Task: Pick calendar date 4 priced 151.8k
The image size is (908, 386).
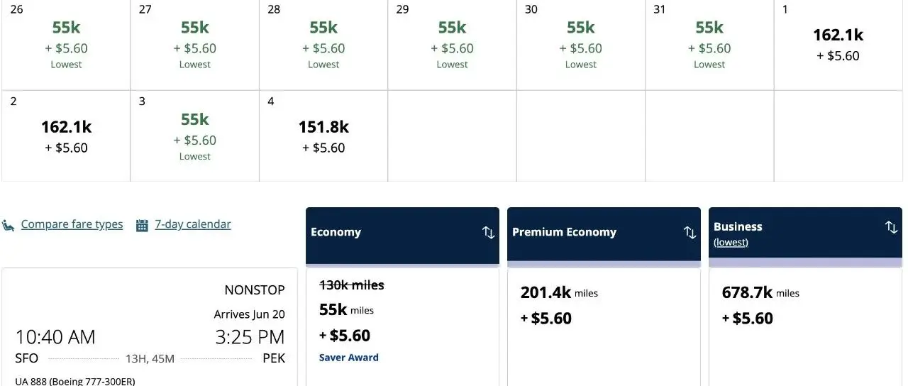Action: pos(323,136)
